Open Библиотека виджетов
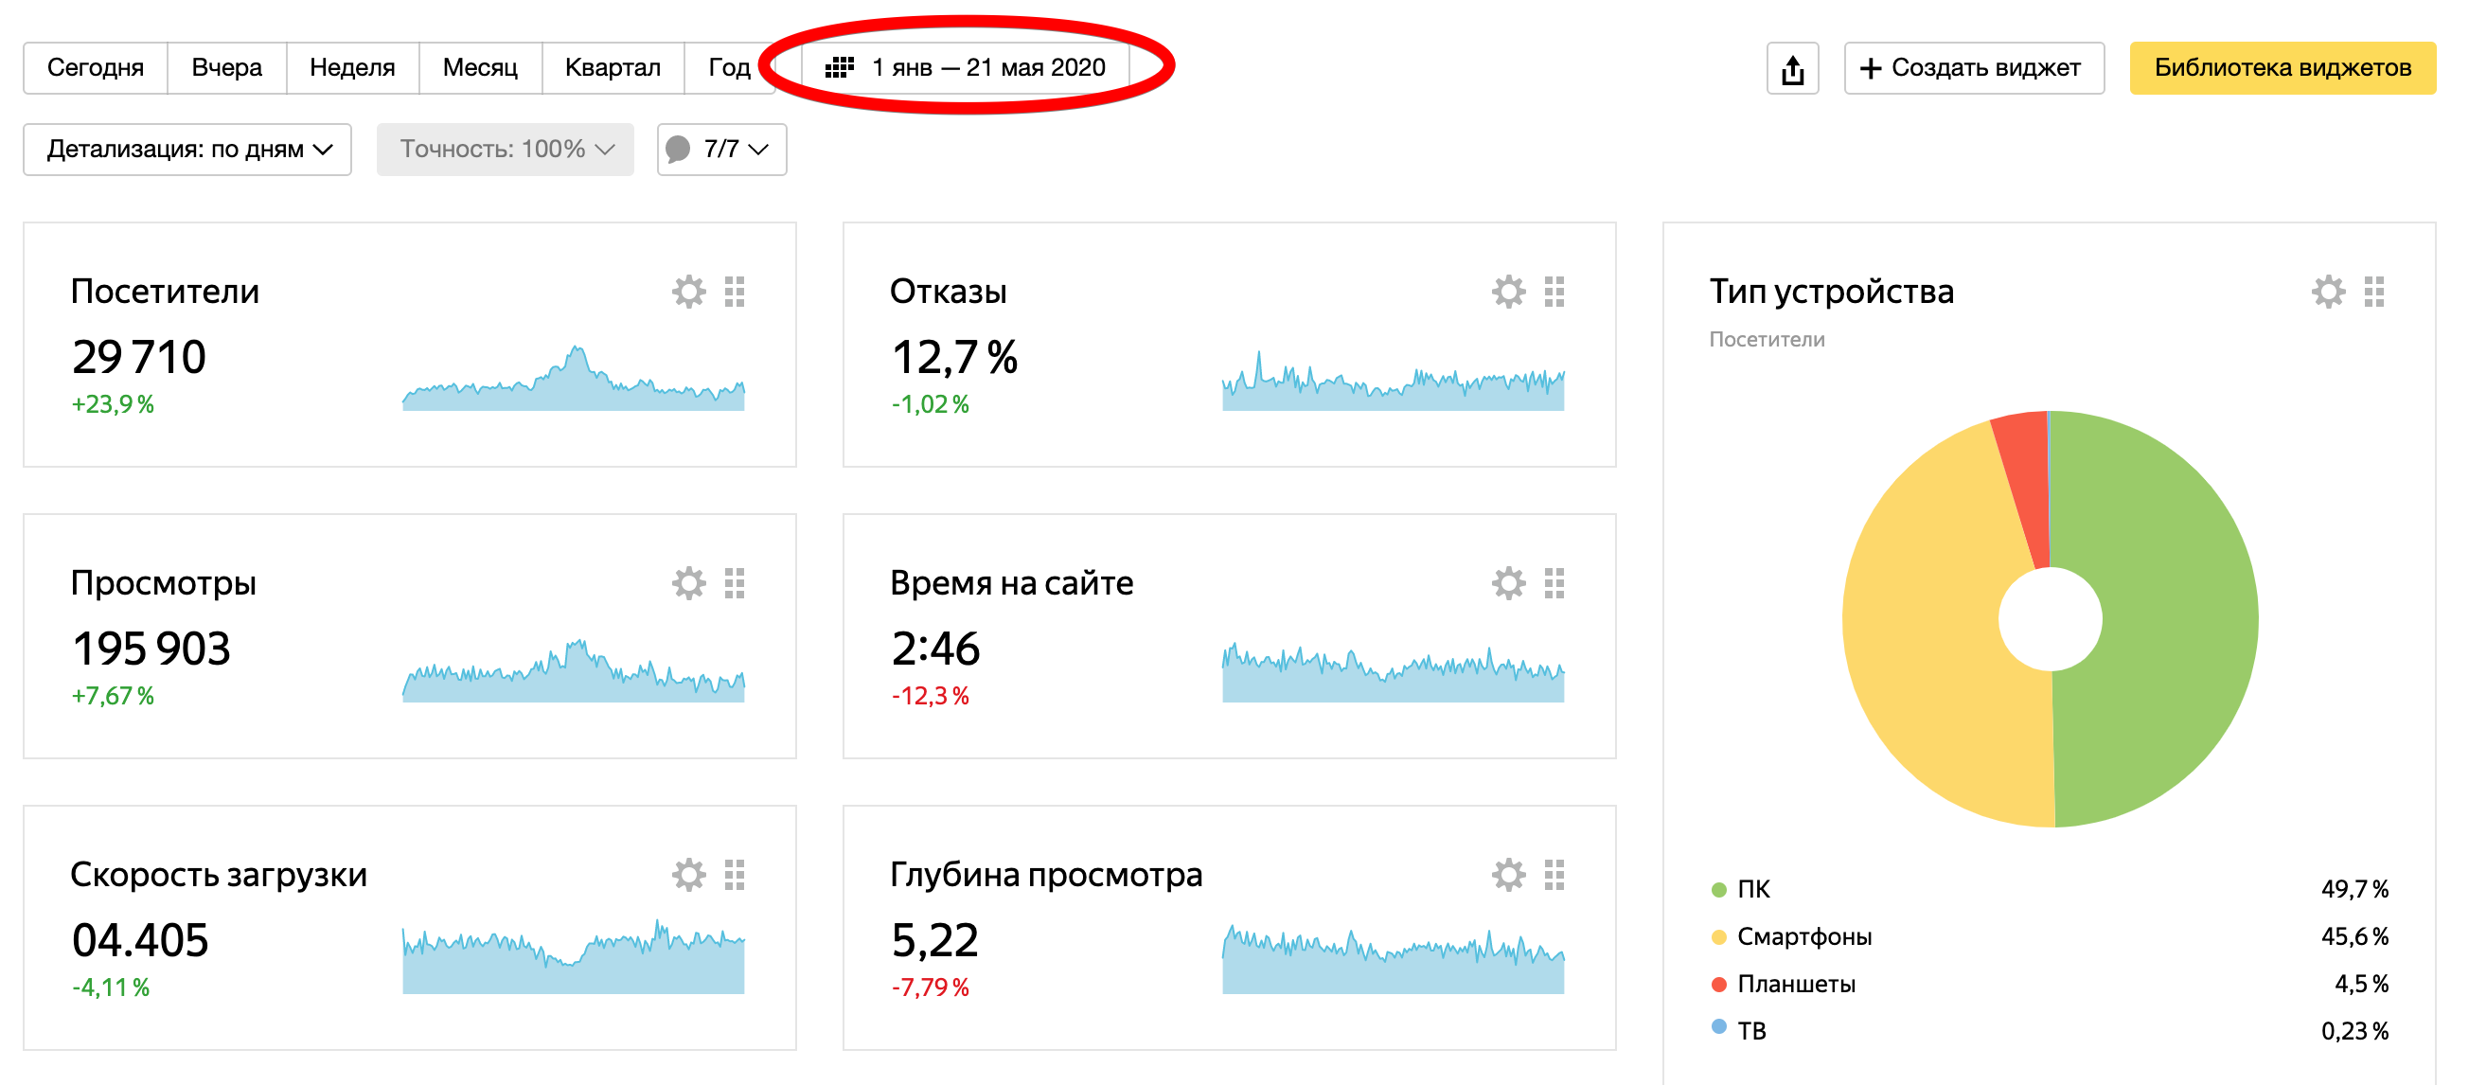Image resolution: width=2469 pixels, height=1085 pixels. tap(2282, 68)
